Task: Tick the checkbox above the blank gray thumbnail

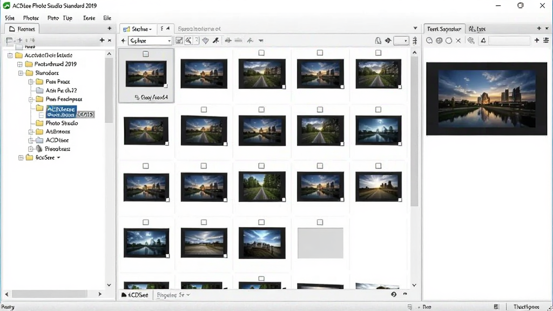Action: (x=320, y=222)
